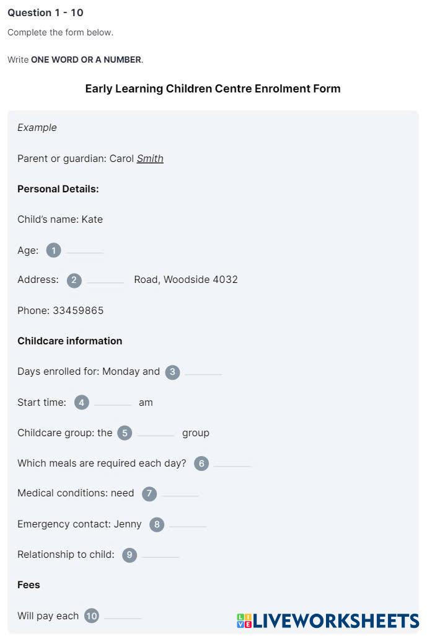Click the Liveworksheets logo
The width and height of the screenshot is (427, 636).
click(x=328, y=620)
